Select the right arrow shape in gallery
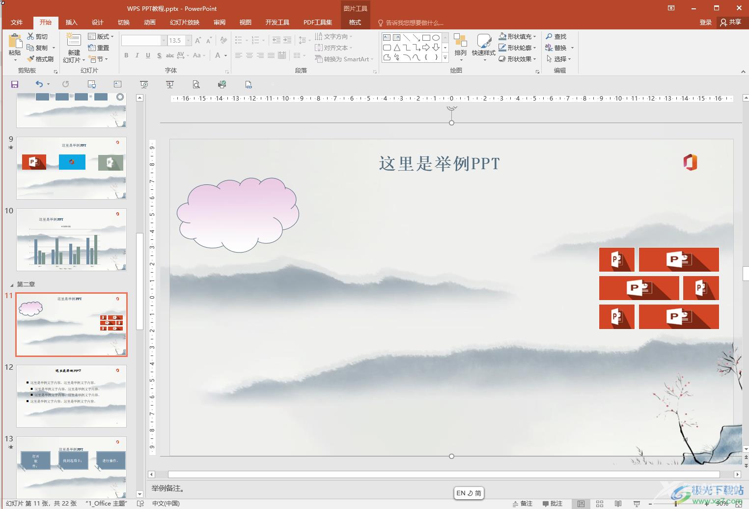 tap(426, 48)
